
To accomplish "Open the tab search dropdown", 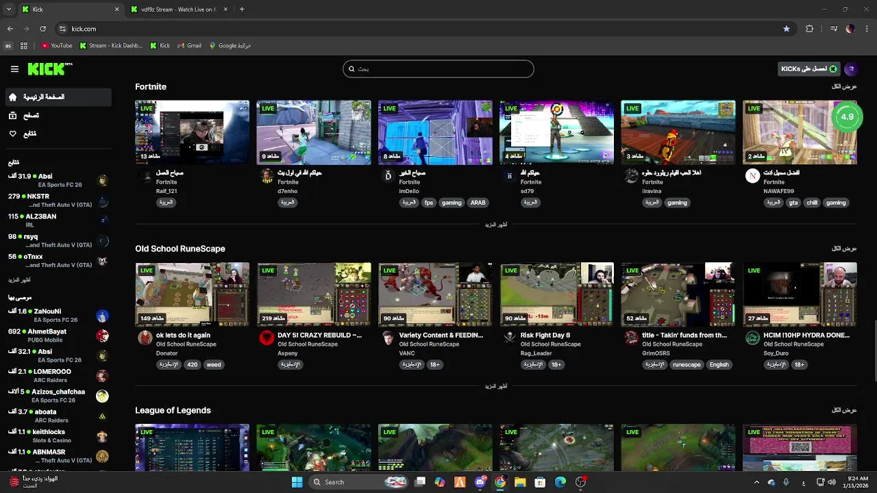I will 8,10.
